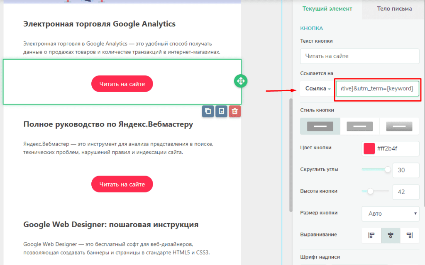
Task: Click heading Google Web Designer: пошаговая инструкция
Action: tap(111, 224)
